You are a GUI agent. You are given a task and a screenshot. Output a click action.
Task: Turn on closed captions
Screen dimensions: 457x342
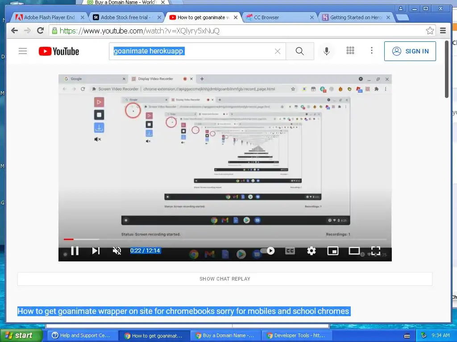click(x=290, y=251)
